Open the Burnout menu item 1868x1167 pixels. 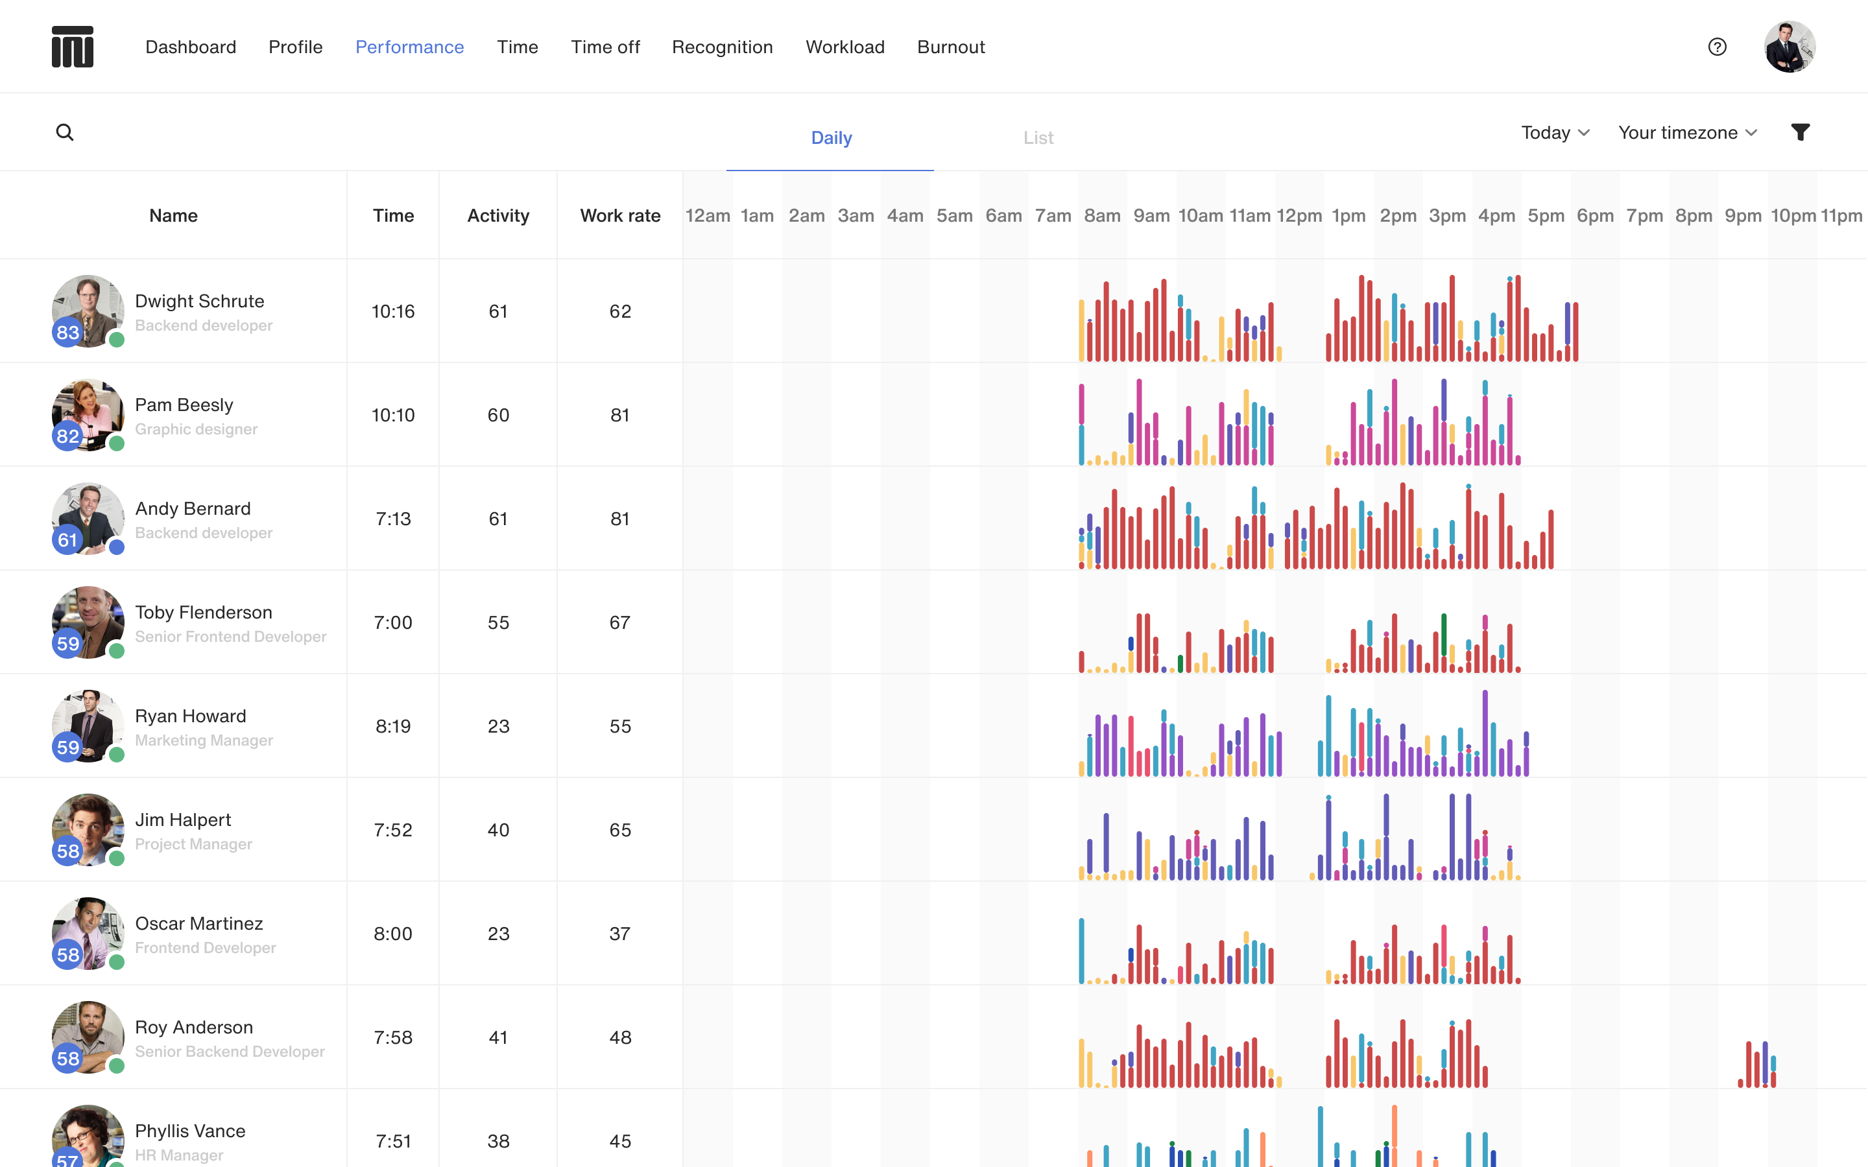[x=950, y=47]
